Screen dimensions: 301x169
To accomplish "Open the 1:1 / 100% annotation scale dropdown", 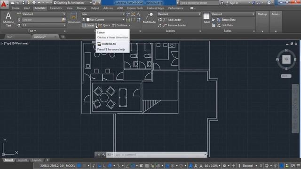I will click(212, 166).
